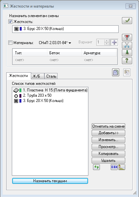The image size is (139, 197).
Task: Switch to the Ж/Б tab
Action: [37, 76]
